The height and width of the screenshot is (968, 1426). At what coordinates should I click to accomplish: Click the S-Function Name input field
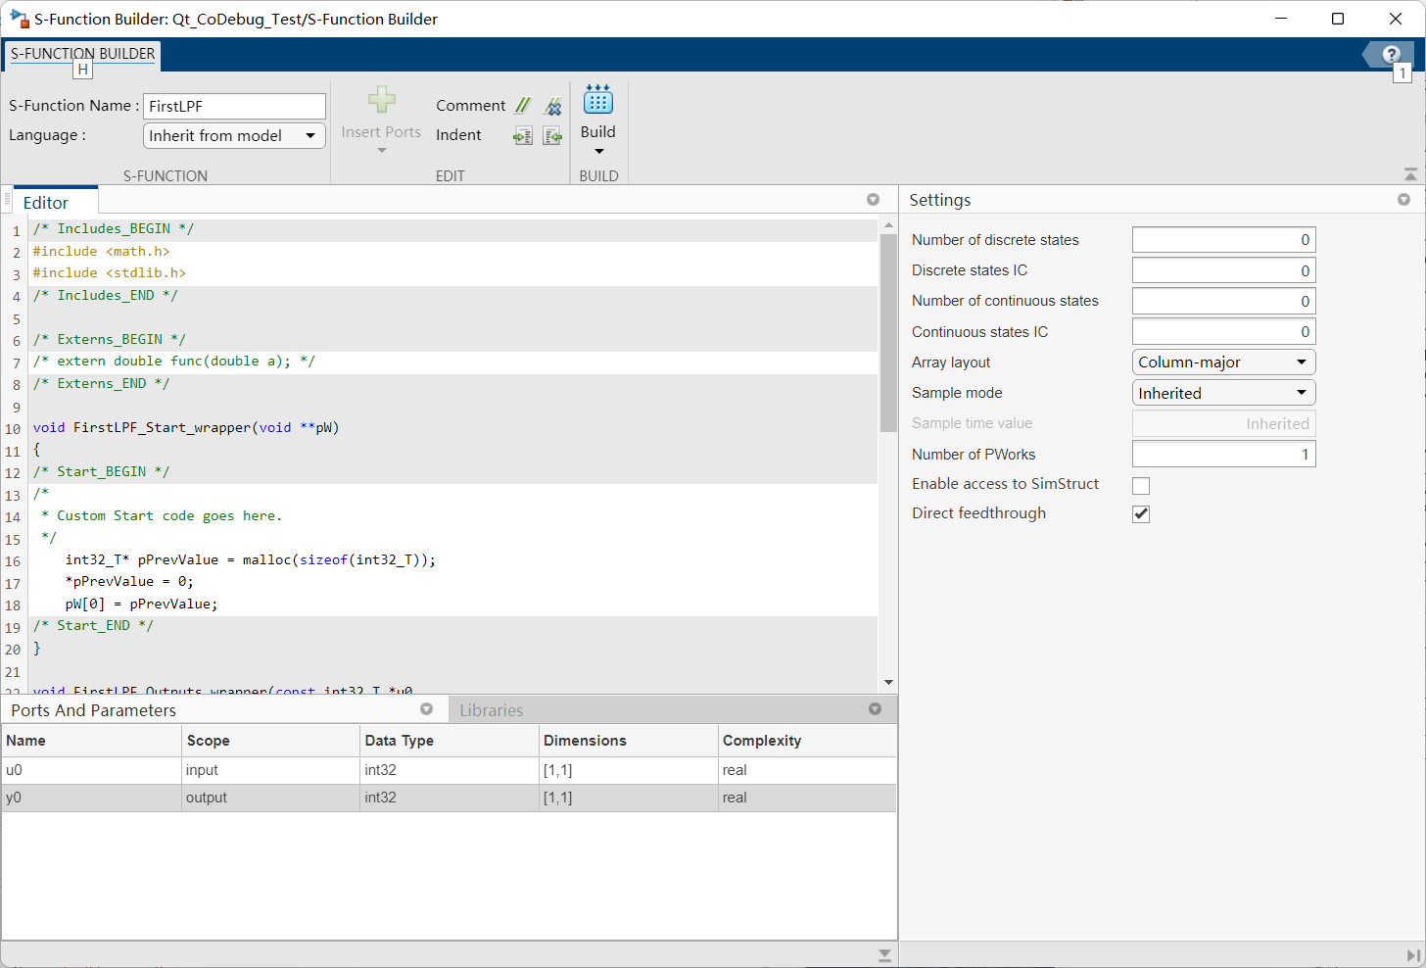pyautogui.click(x=234, y=106)
